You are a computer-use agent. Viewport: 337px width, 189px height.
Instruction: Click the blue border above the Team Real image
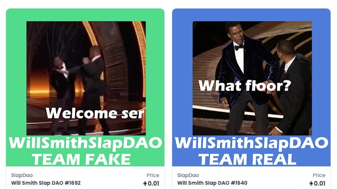point(251,15)
